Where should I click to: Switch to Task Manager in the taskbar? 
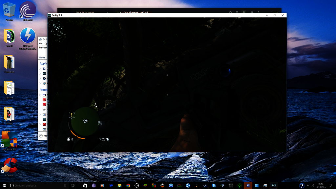(265, 186)
